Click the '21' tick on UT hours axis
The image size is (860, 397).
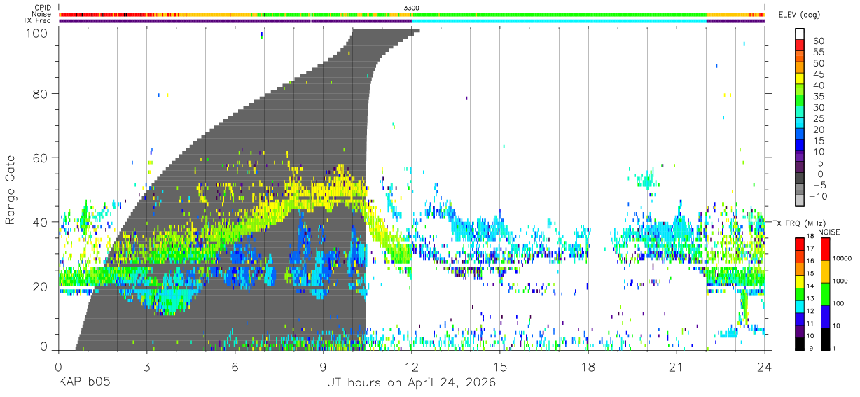tap(677, 367)
